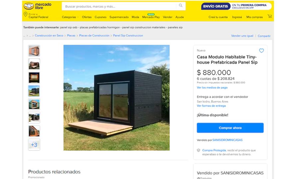Select the first product thumbnail
299x179 pixels.
coord(34,51)
